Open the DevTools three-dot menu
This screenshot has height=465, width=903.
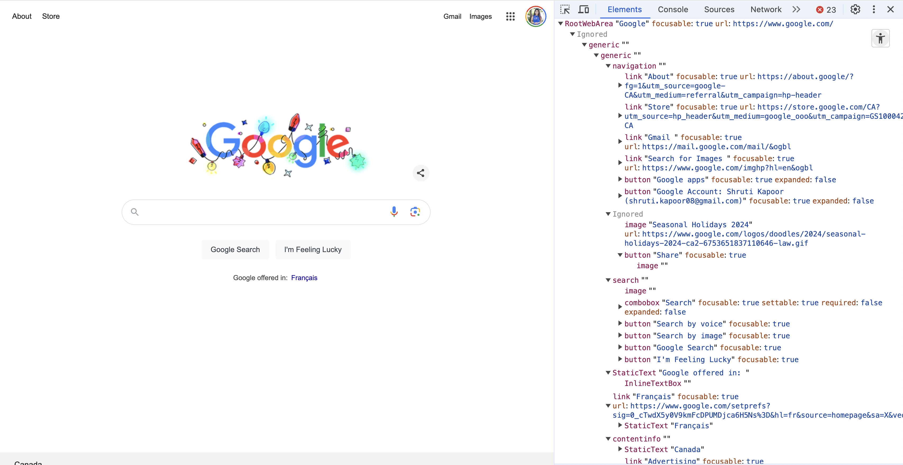(874, 10)
